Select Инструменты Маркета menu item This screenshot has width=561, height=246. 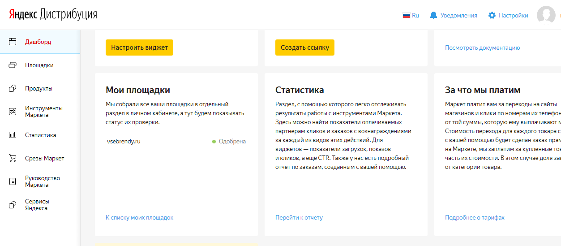point(44,112)
